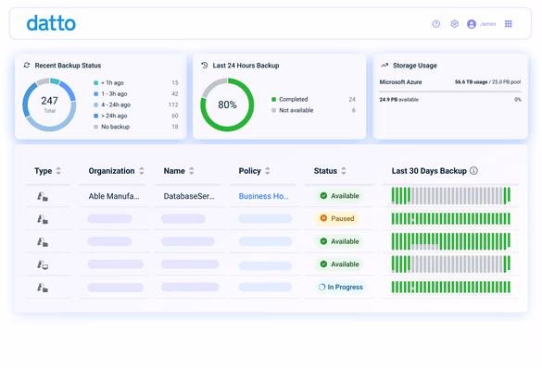This screenshot has width=542, height=368.
Task: Click 'Storage Usage' card title
Action: [415, 65]
